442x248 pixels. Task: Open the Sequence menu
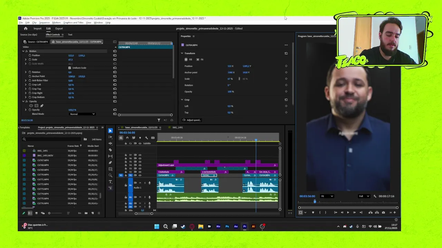click(x=44, y=23)
